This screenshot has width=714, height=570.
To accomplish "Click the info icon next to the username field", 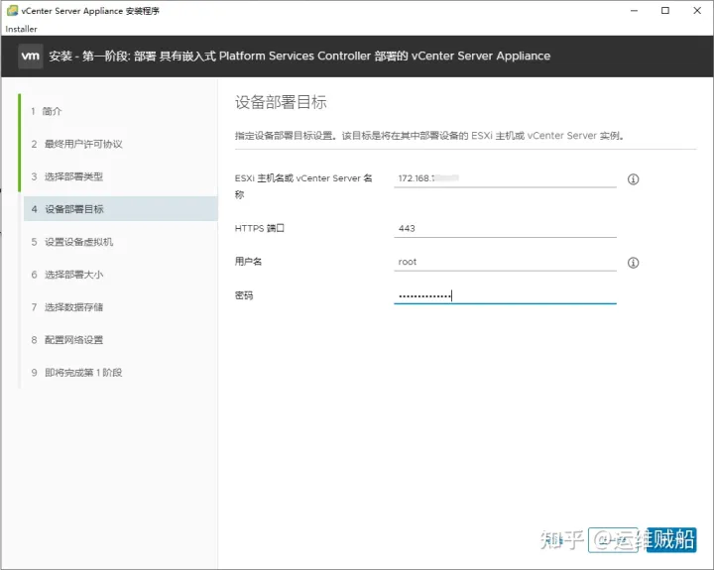I will point(633,263).
